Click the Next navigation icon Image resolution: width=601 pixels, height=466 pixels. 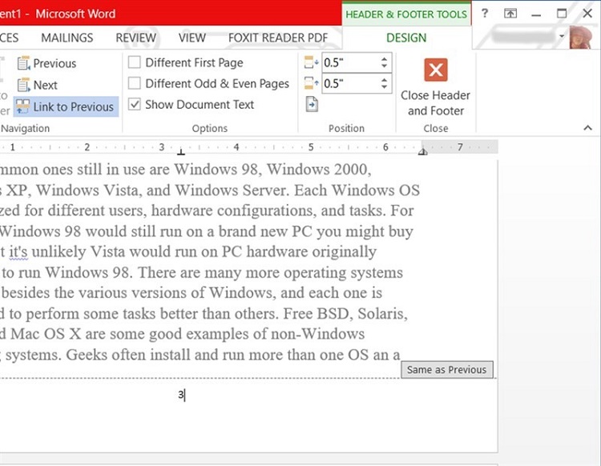click(x=23, y=85)
